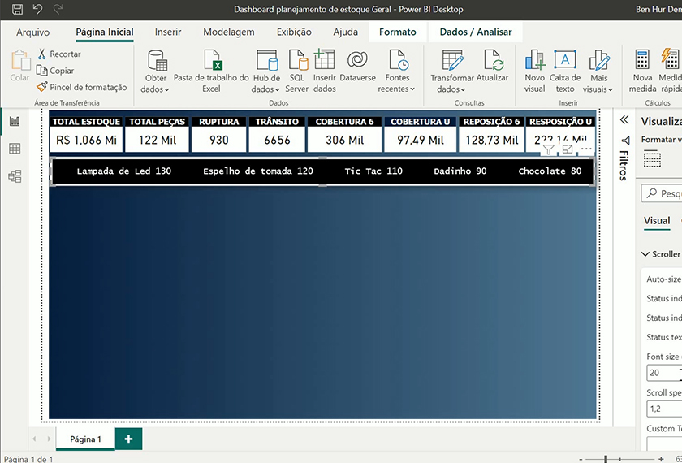Click Pincel de formatação
This screenshot has width=682, height=463.
coord(81,87)
